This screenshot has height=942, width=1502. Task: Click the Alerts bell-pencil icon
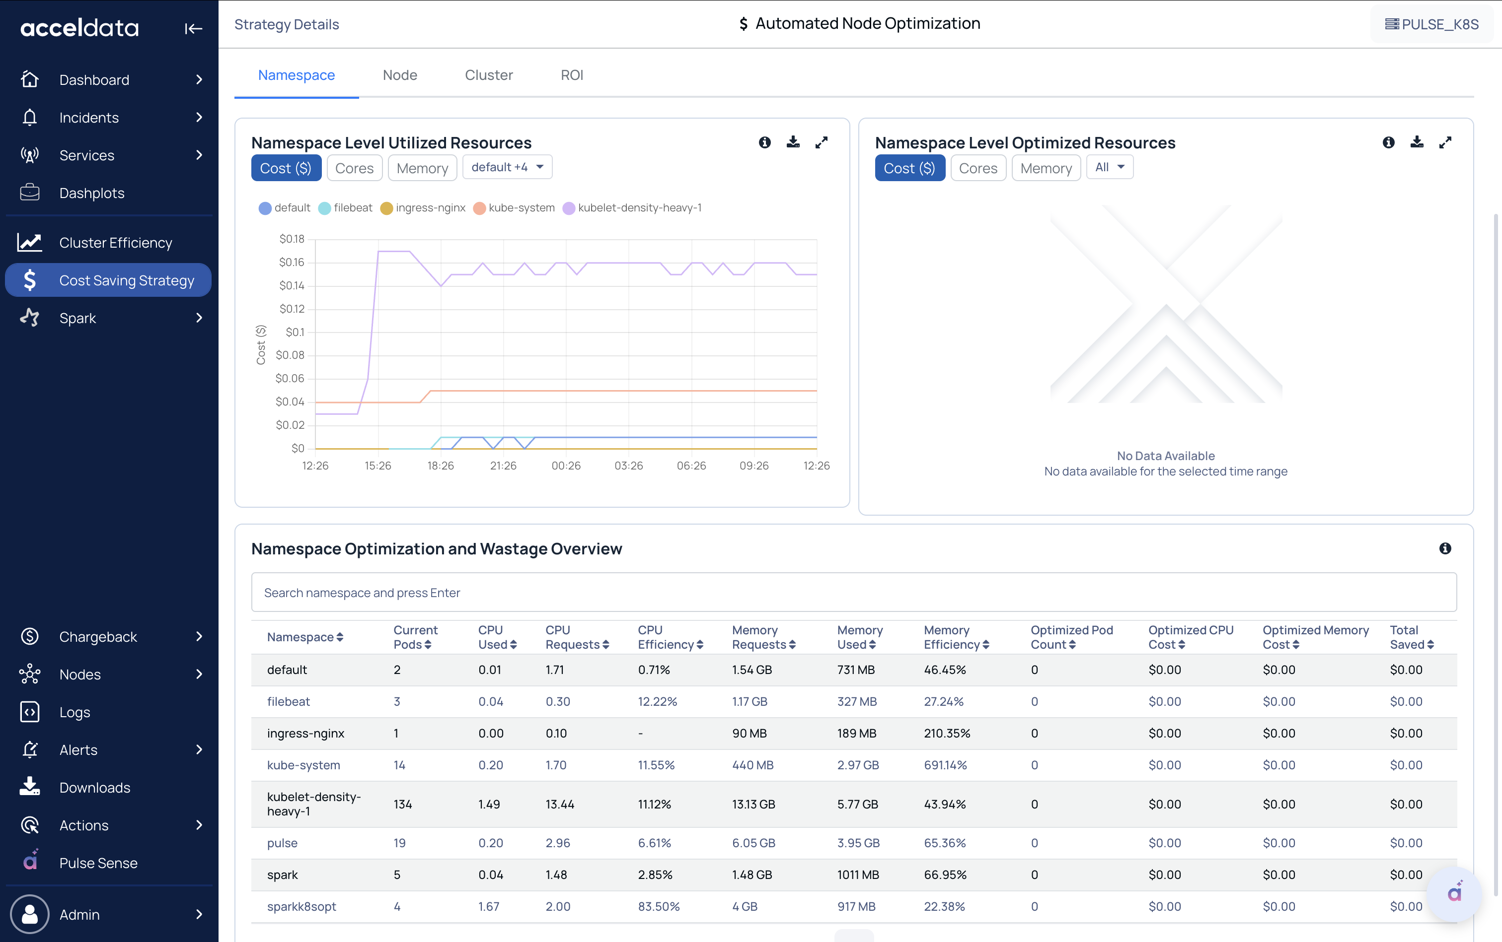coord(29,749)
